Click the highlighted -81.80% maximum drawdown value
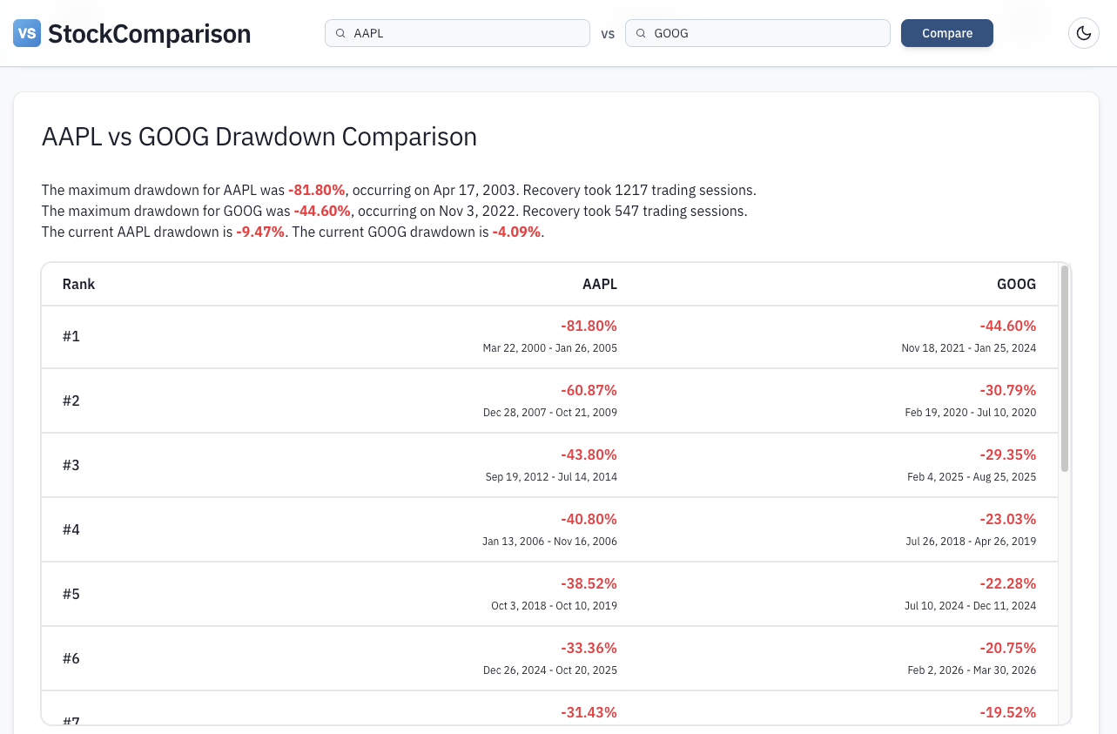This screenshot has height=734, width=1117. point(316,190)
